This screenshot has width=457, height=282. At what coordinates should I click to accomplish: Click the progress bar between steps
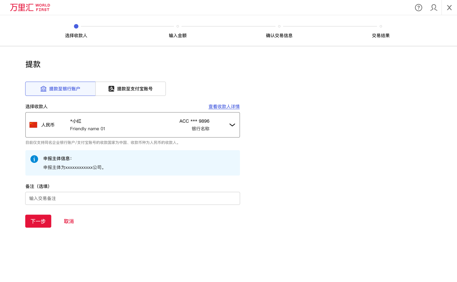tap(127, 26)
